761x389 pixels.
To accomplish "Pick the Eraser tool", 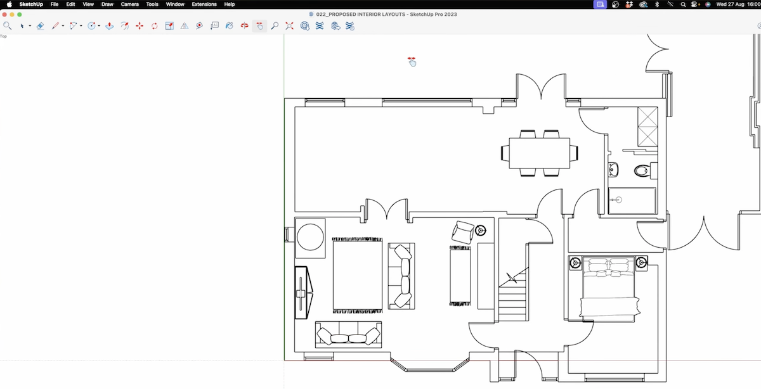I will (x=40, y=26).
